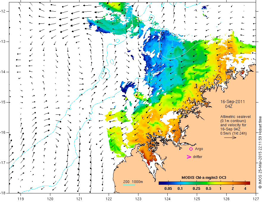Click latitude axis label '-14'
This screenshot has width=262, height=202.
(x=3, y=72)
